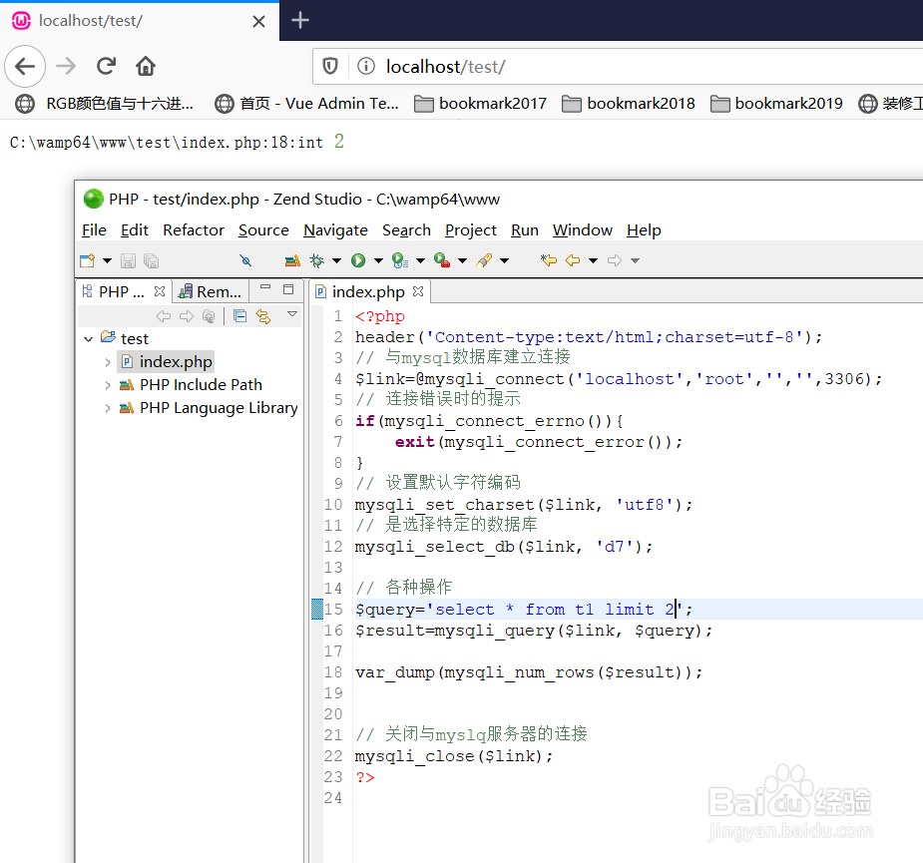923x863 pixels.
Task: Open the Source menu
Action: pyautogui.click(x=263, y=230)
